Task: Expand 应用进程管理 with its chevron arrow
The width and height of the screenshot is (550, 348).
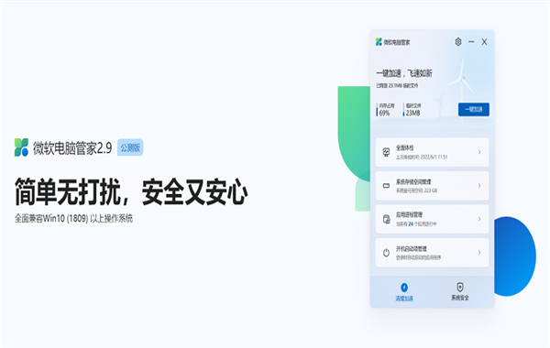Action: tap(479, 219)
